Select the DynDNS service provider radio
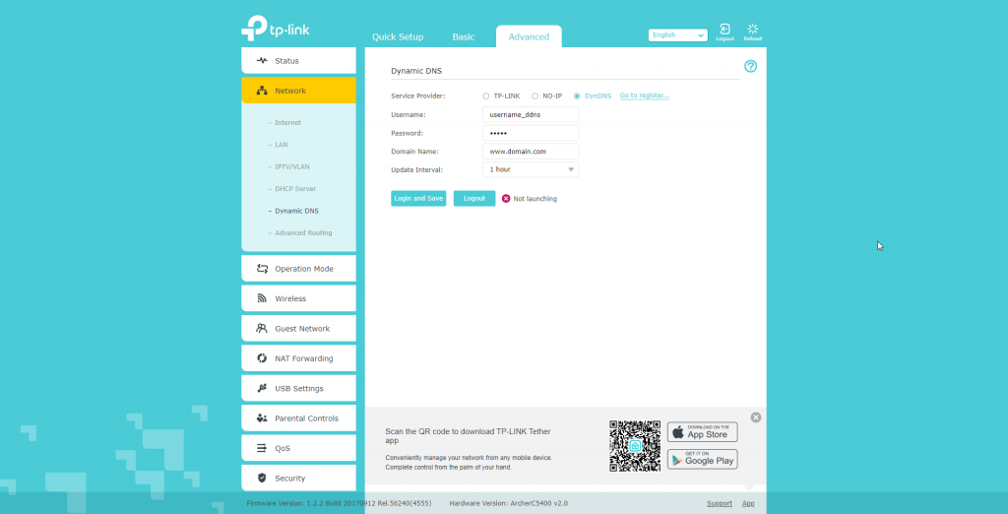Screen dimensions: 1008x514 577,96
